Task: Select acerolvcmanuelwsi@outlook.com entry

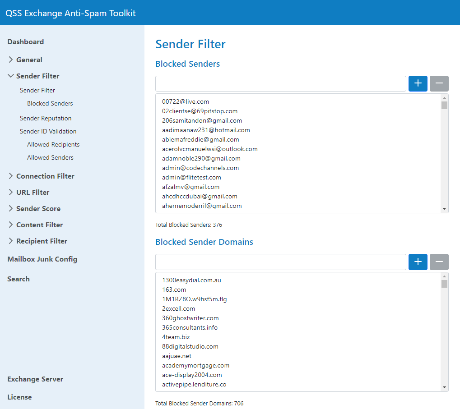Action: [210, 149]
